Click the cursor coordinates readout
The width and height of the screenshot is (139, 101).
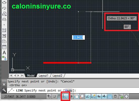20,96
